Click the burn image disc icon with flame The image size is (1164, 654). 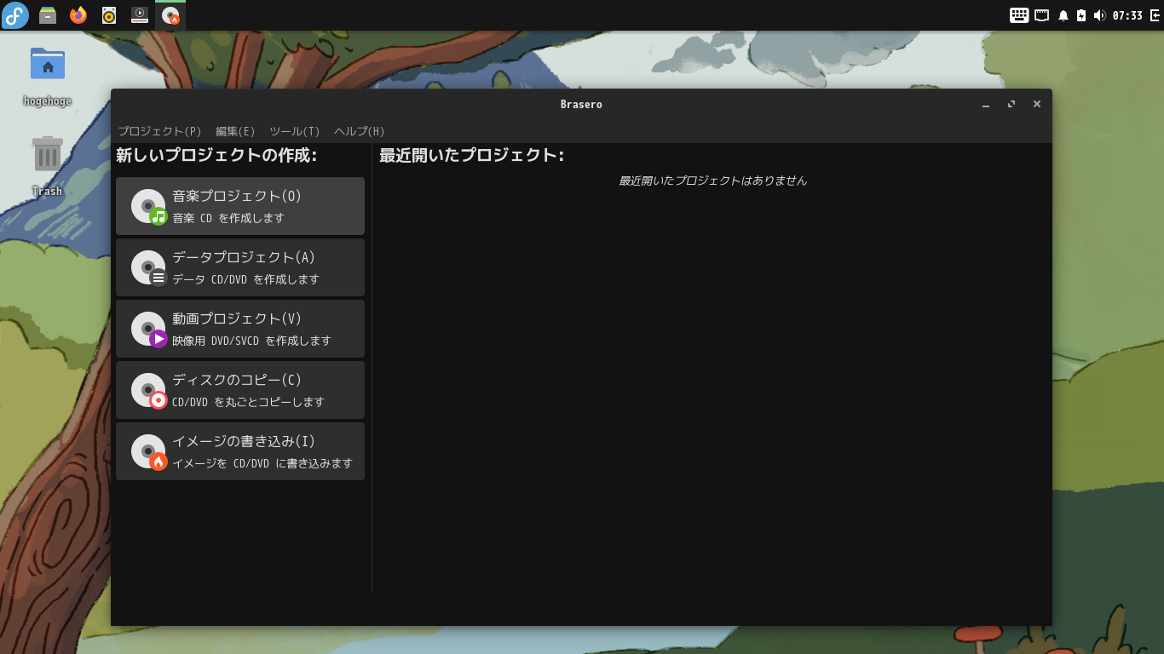148,452
